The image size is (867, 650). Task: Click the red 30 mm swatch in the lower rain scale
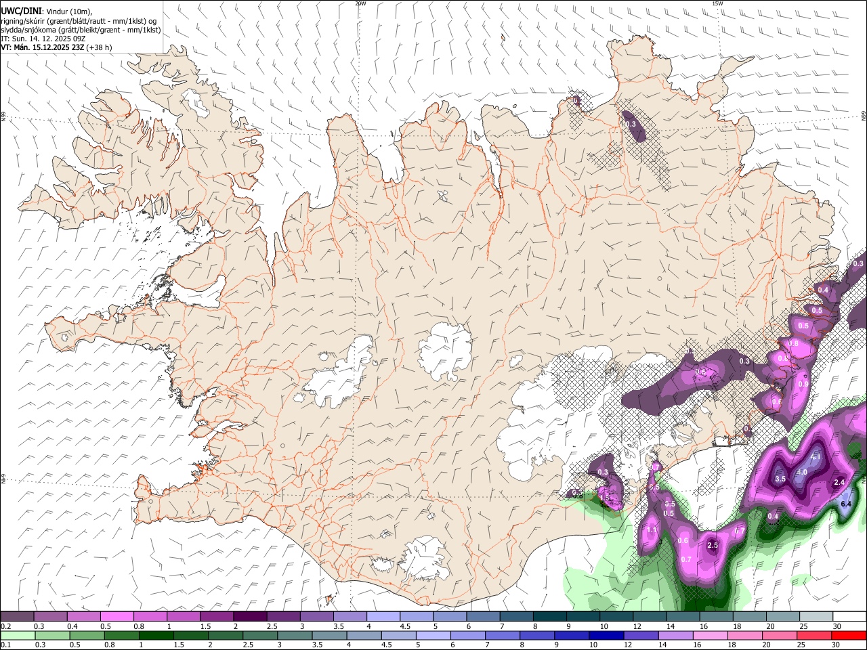pos(848,635)
